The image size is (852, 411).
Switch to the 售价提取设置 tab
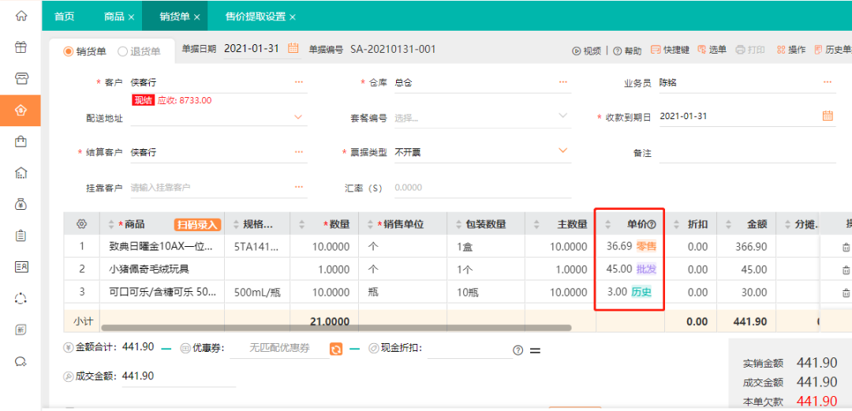pos(255,17)
